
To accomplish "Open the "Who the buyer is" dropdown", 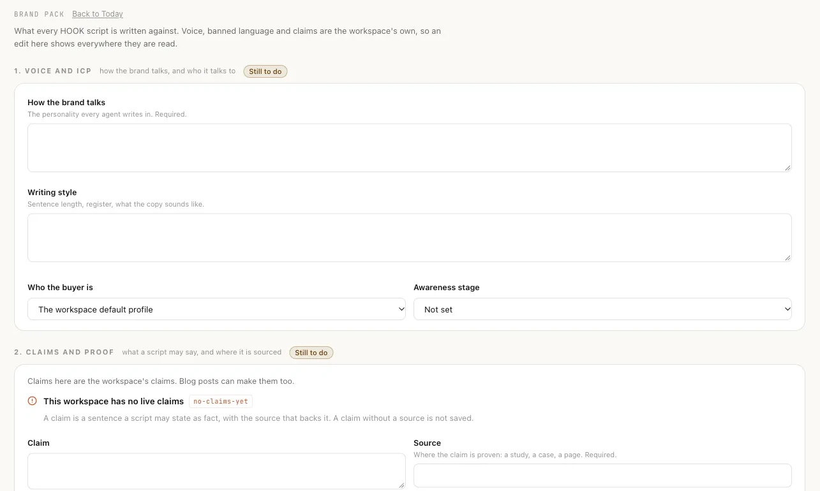I will click(216, 309).
